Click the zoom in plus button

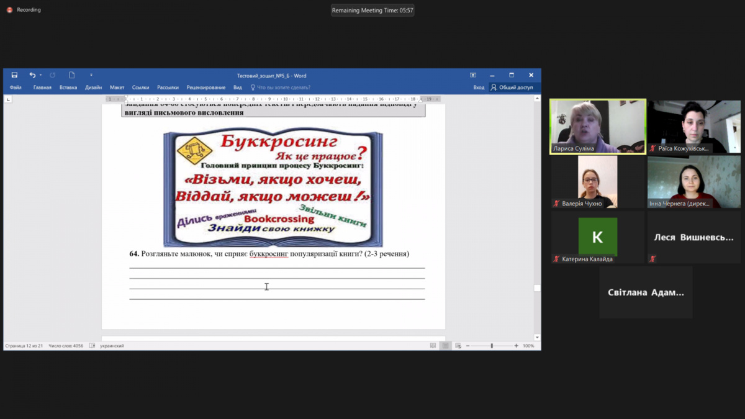click(517, 346)
